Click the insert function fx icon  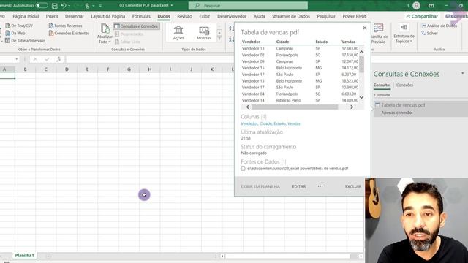point(58,59)
